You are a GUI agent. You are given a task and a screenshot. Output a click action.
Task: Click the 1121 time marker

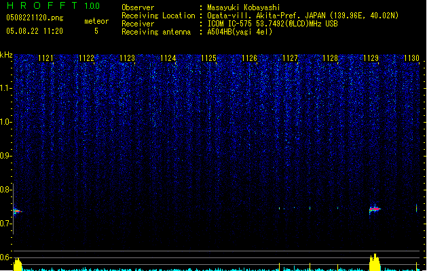click(45, 58)
